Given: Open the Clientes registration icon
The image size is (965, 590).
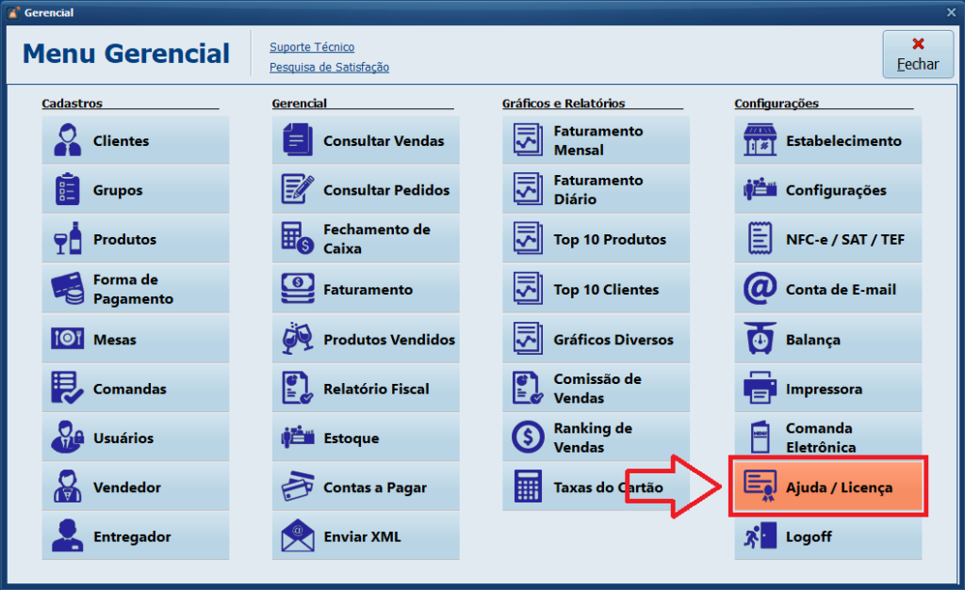Looking at the screenshot, I should point(68,141).
